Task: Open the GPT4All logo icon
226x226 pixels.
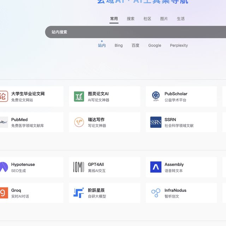Action: pyautogui.click(x=79, y=167)
